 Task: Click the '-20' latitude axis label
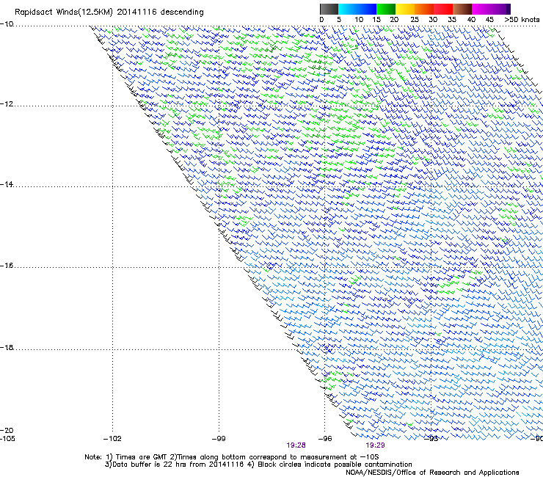[x=7, y=430]
